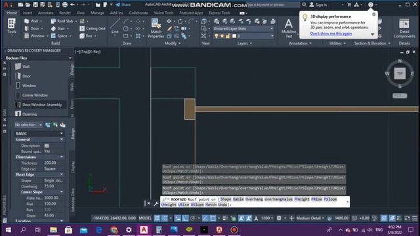This screenshot has width=420, height=236.
Task: Open Detail Components tool
Action: coord(404,28)
